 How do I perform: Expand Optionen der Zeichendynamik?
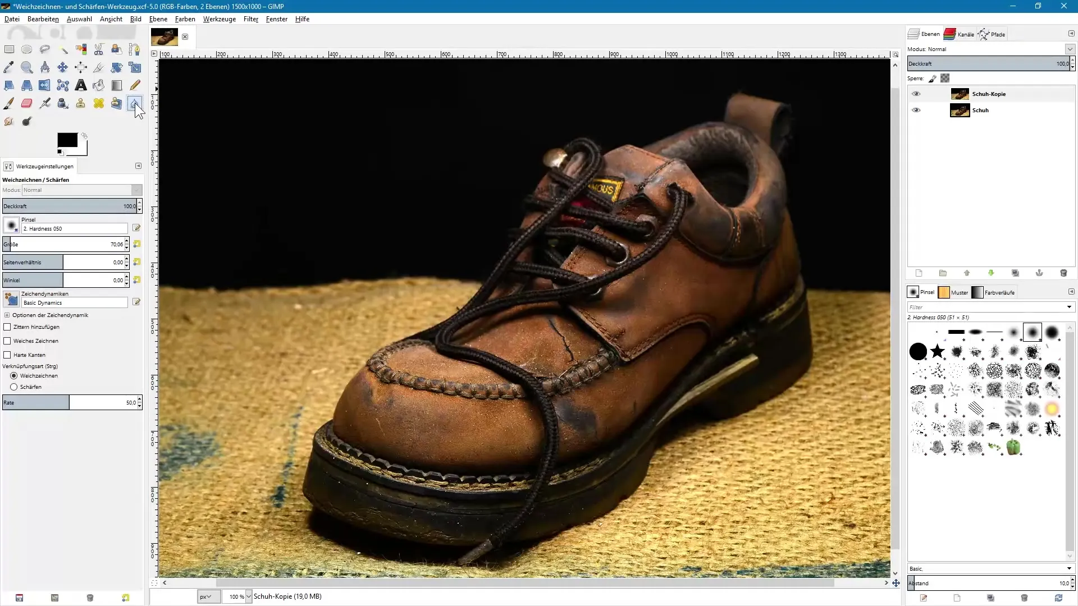click(x=7, y=315)
